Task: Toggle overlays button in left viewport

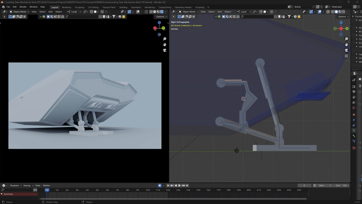Action: pos(138,12)
